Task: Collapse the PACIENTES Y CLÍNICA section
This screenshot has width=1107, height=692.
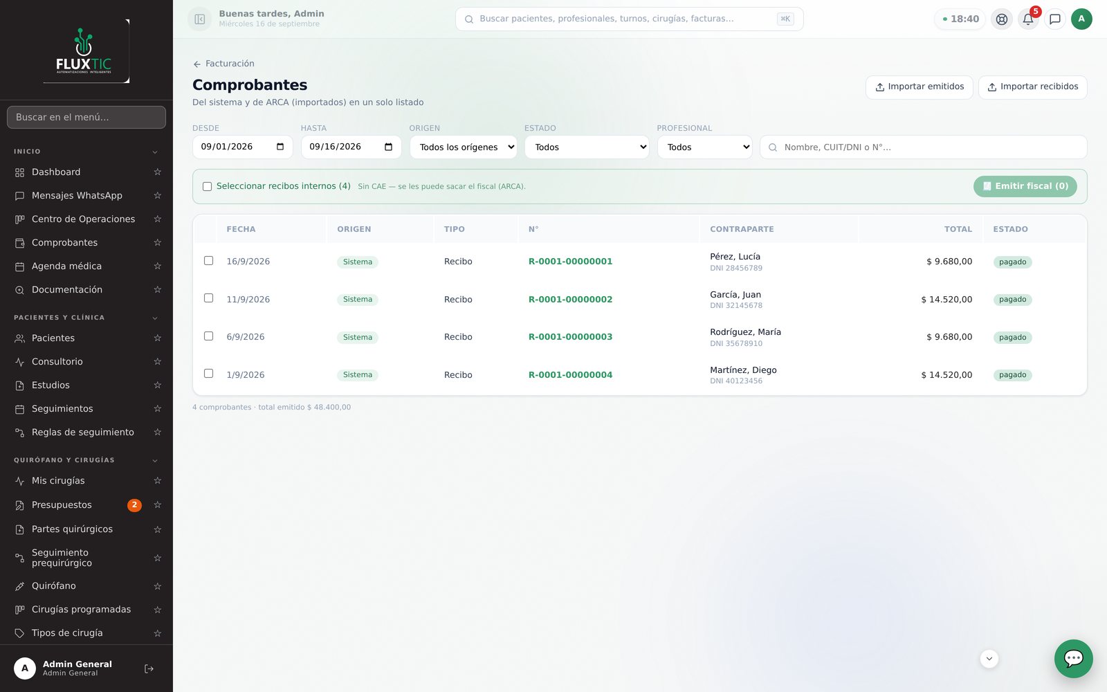Action: [x=155, y=318]
